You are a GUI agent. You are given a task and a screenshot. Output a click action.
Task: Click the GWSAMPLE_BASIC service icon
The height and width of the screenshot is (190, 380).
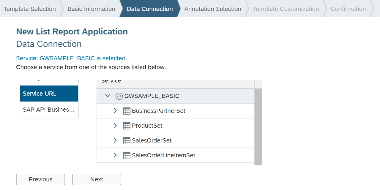tap(119, 96)
